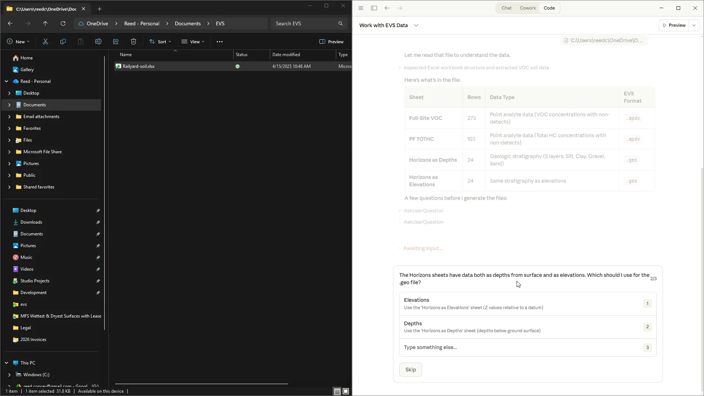Choose the Depths answer option

point(528,327)
